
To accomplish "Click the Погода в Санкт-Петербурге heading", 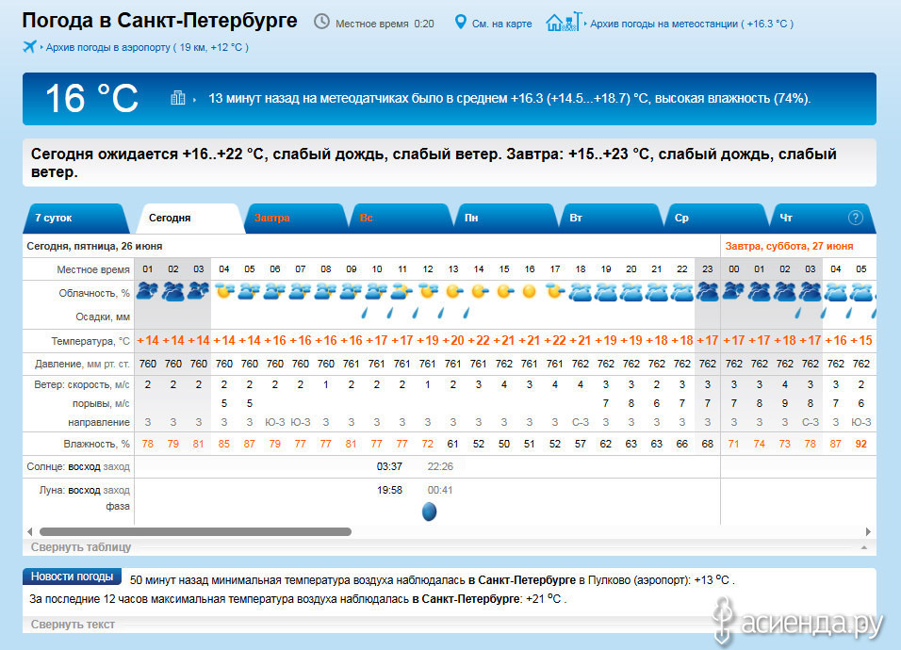I will (159, 20).
